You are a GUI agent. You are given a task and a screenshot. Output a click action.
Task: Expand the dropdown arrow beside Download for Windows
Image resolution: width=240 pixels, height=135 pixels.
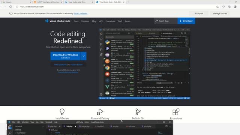click(84, 56)
